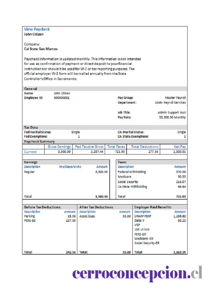Viewport: 210px width, 291px height.
Task: Select the Hrs/Days/Units column header in Earnings
Action: click(70, 167)
